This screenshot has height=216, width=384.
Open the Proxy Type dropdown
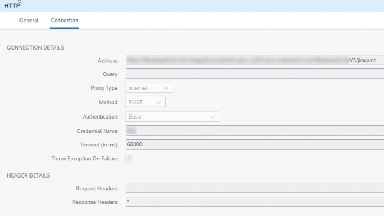point(149,88)
